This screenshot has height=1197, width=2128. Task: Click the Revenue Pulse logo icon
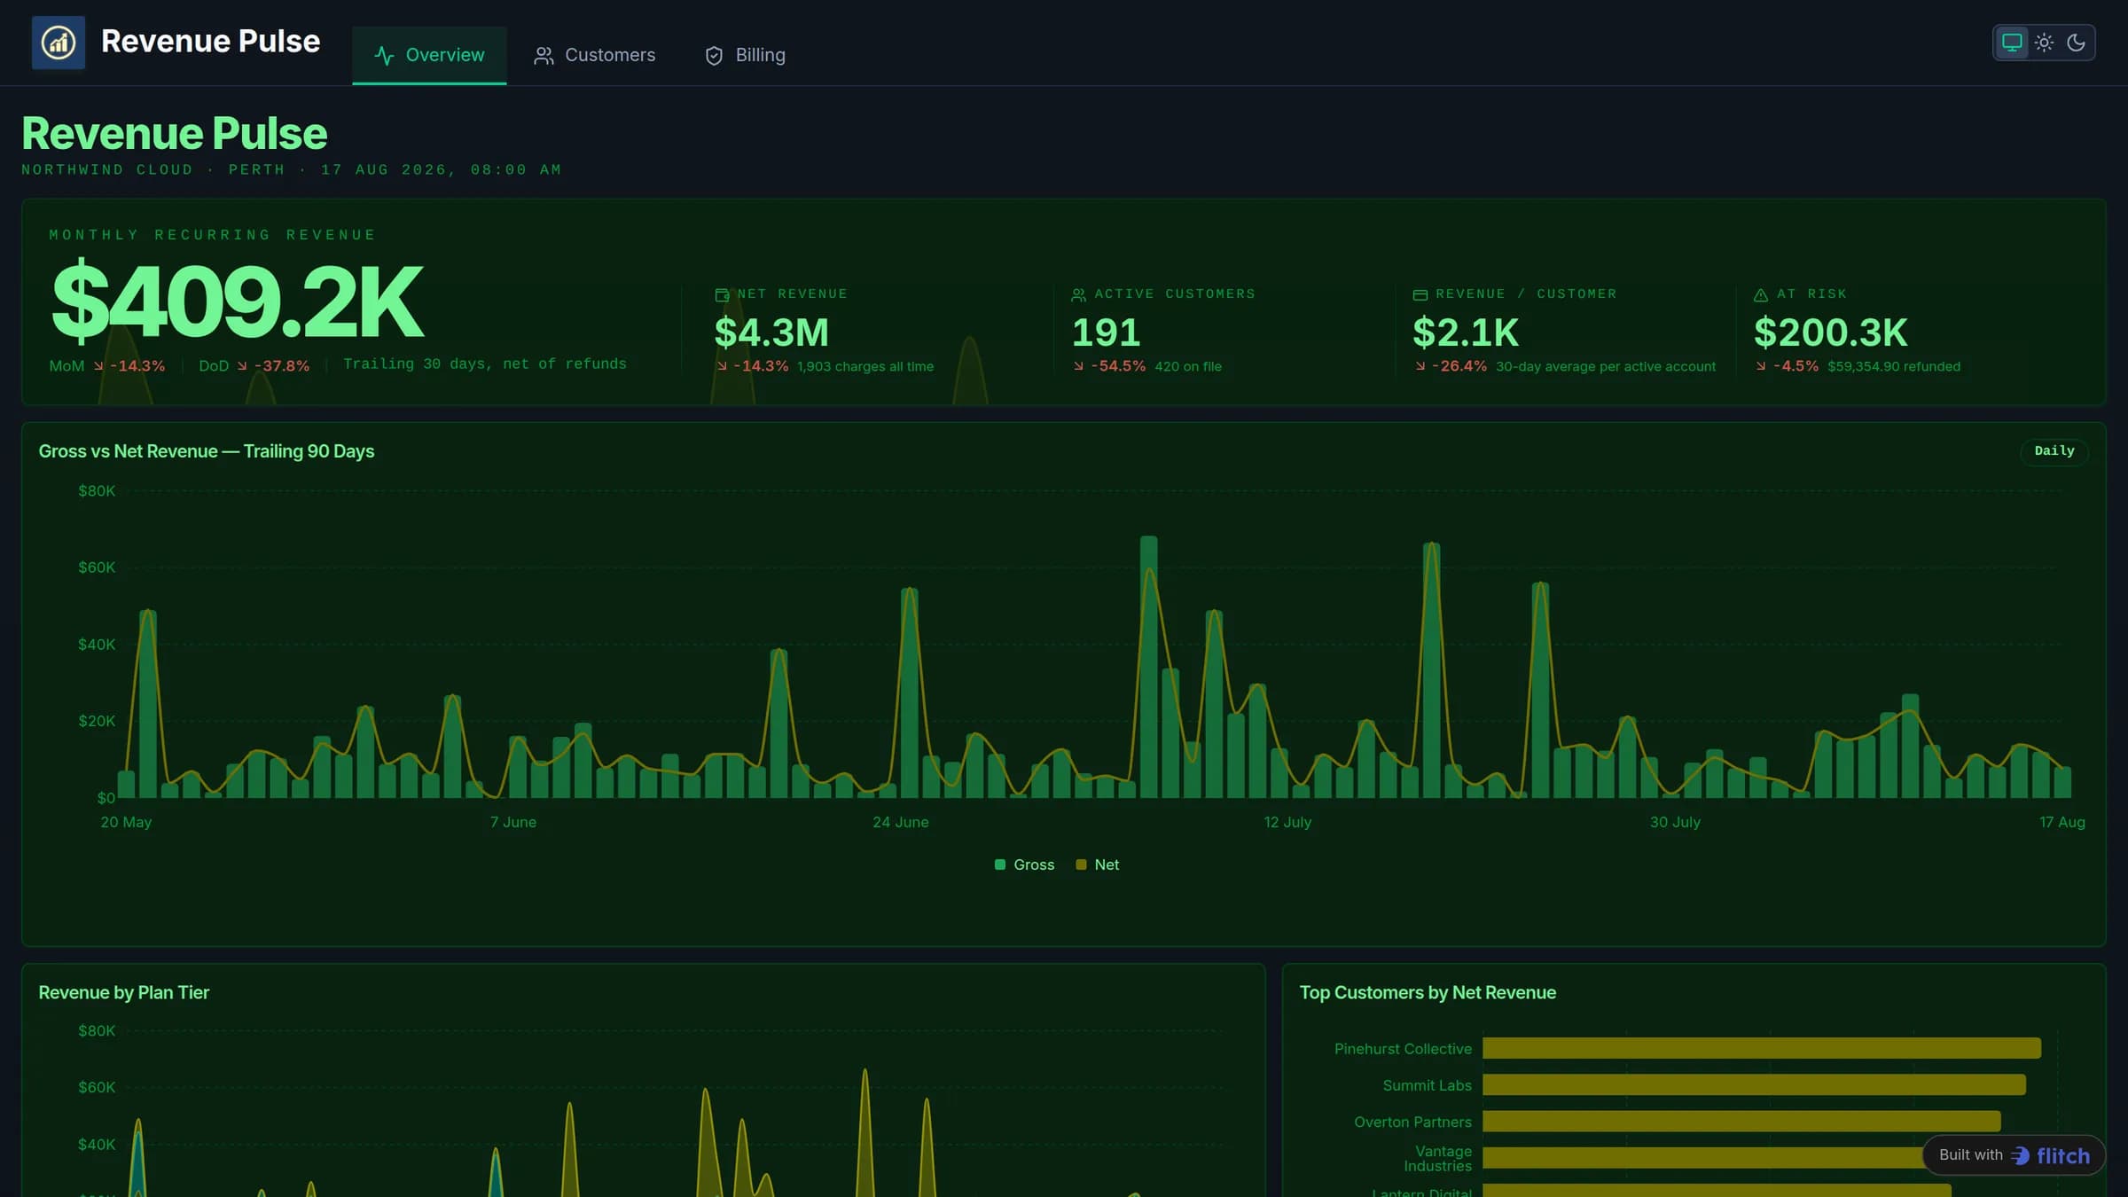[x=59, y=42]
